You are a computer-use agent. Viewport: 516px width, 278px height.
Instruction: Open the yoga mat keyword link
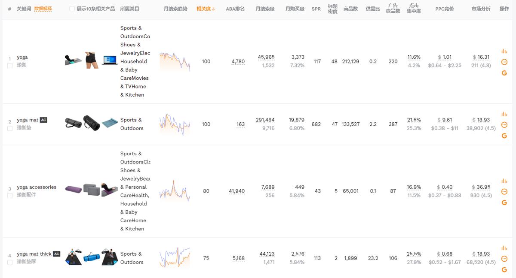(x=28, y=120)
